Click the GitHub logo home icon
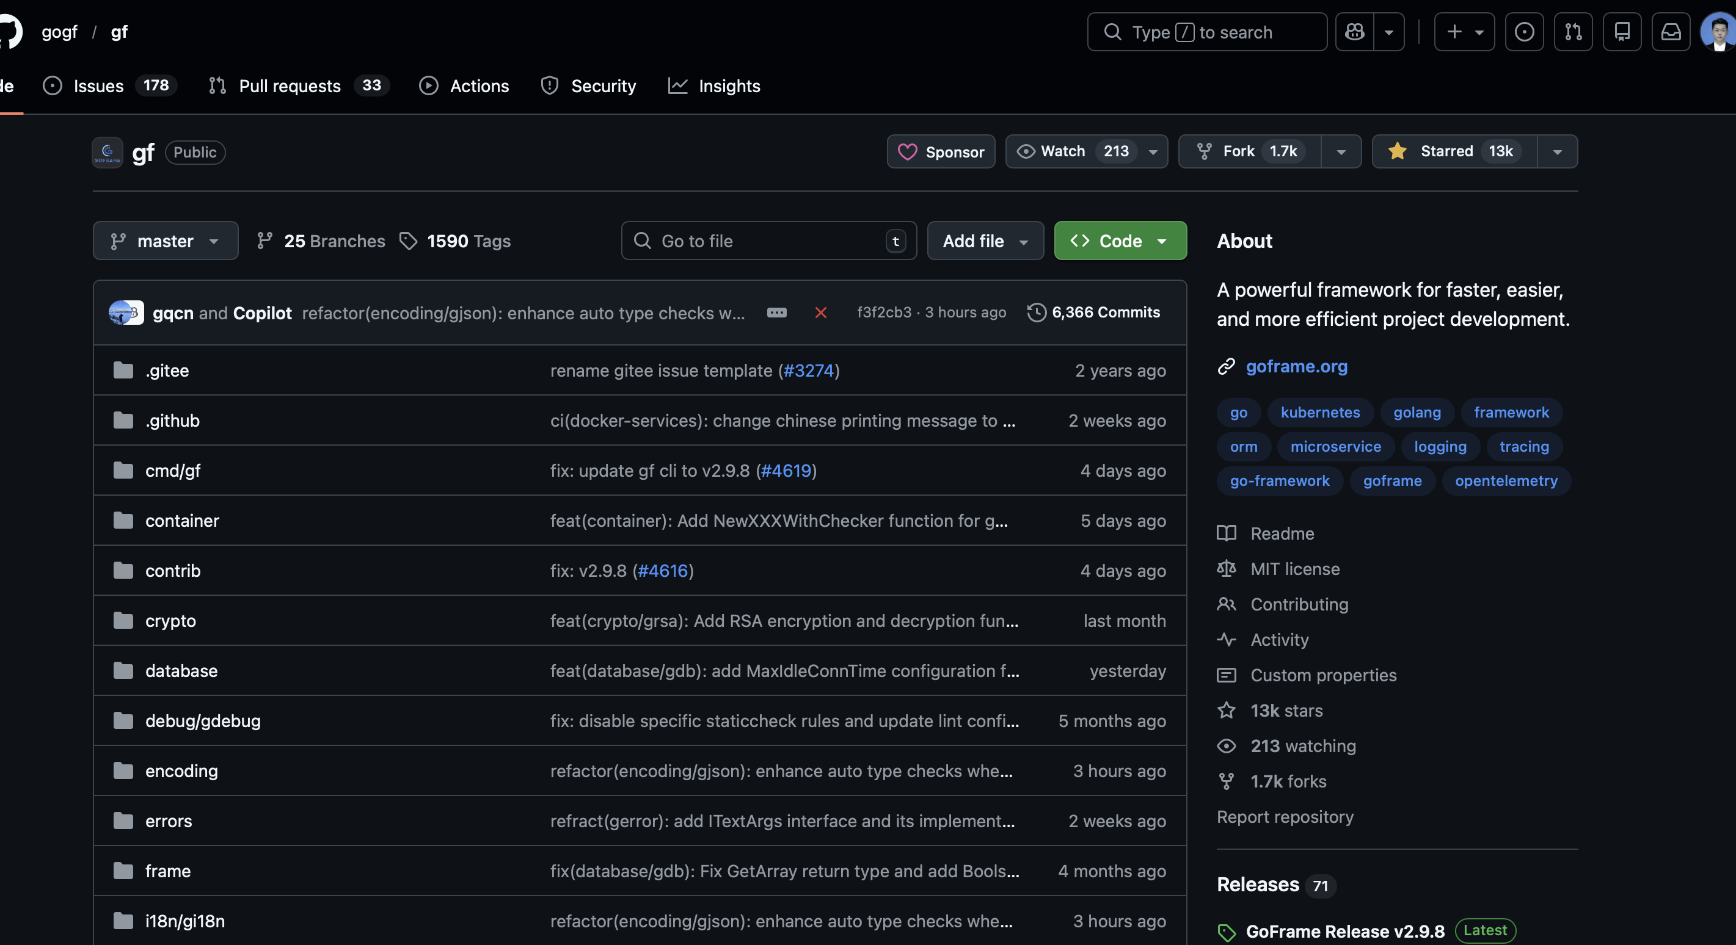The height and width of the screenshot is (945, 1736). click(9, 32)
